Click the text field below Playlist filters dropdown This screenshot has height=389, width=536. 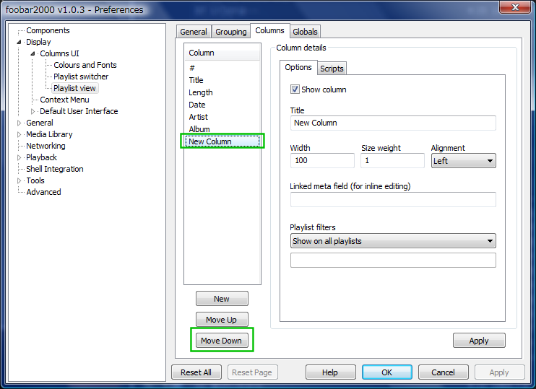[x=393, y=261]
